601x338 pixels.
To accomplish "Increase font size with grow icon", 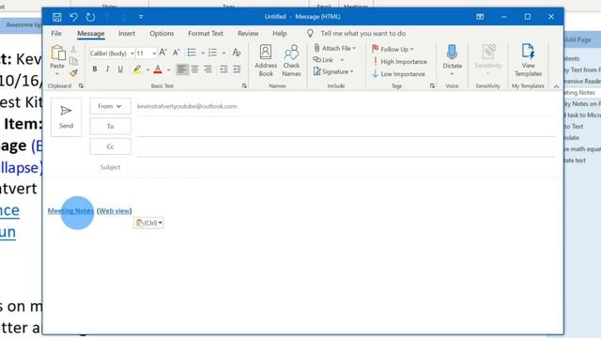I will tap(162, 53).
